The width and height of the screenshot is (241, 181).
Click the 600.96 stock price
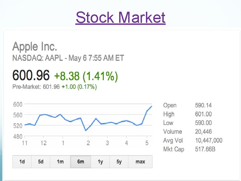pos(31,75)
